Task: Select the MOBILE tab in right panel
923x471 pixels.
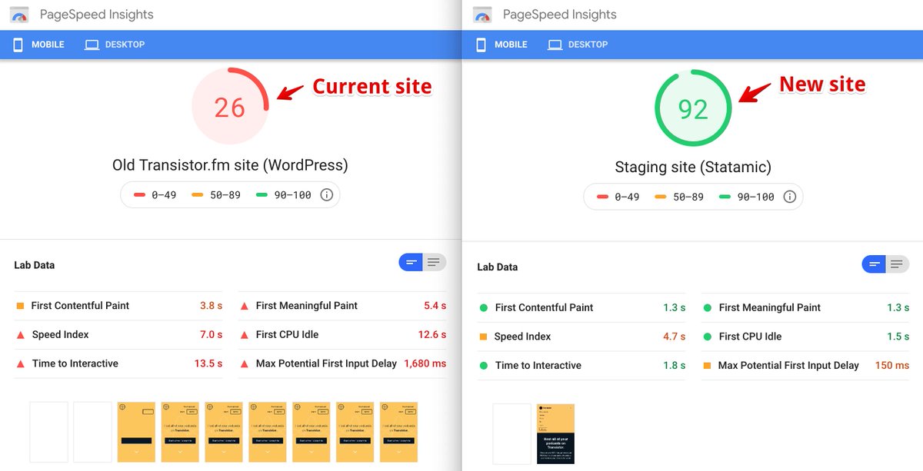Action: tap(502, 45)
